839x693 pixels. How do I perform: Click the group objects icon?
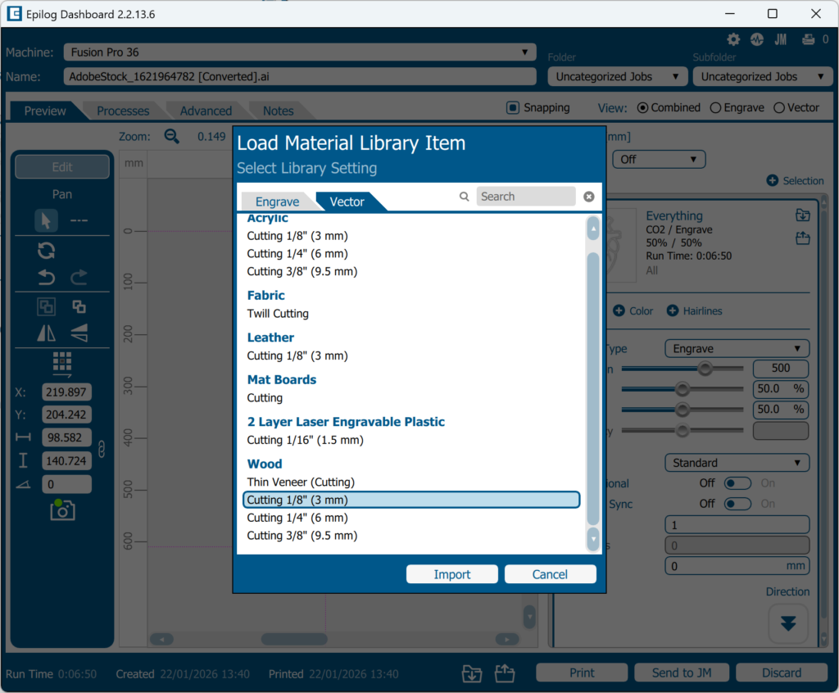(46, 306)
